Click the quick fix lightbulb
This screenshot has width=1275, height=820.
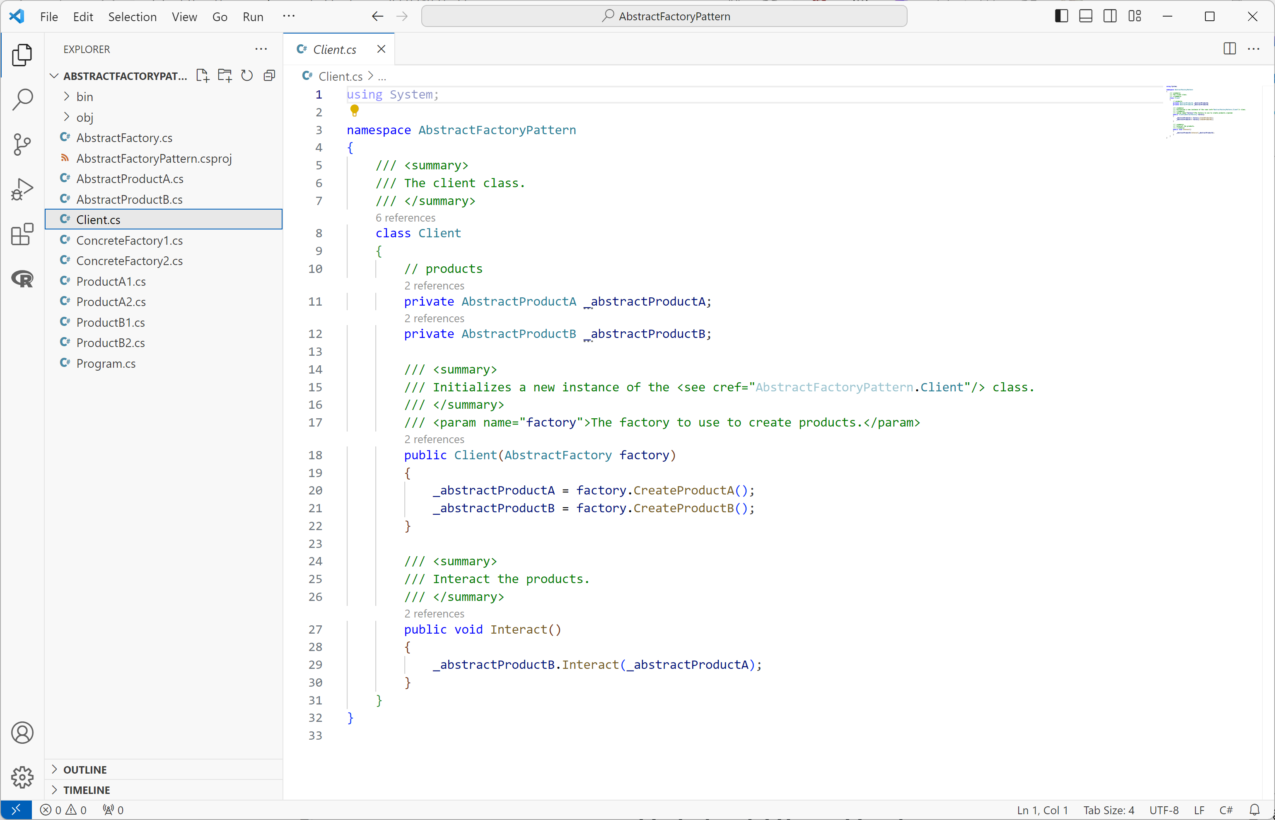[x=354, y=110]
